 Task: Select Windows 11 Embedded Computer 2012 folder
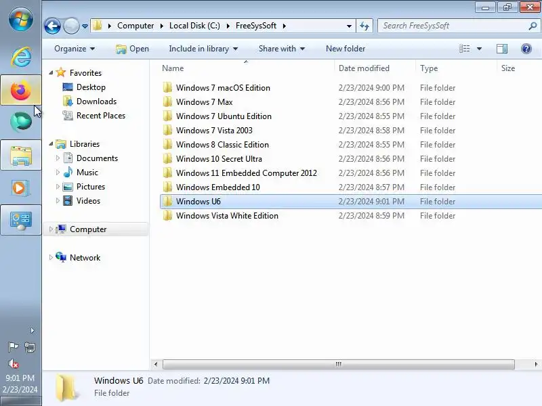[x=247, y=173]
